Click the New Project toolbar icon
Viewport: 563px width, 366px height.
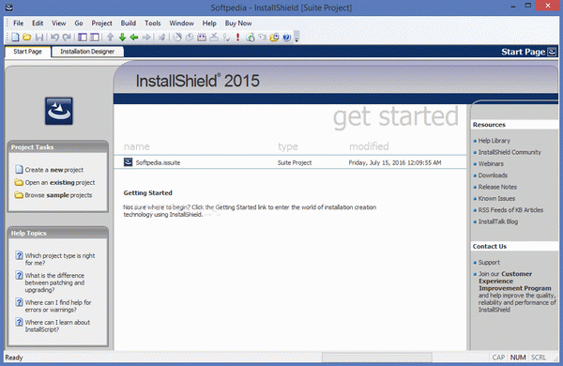(x=15, y=37)
